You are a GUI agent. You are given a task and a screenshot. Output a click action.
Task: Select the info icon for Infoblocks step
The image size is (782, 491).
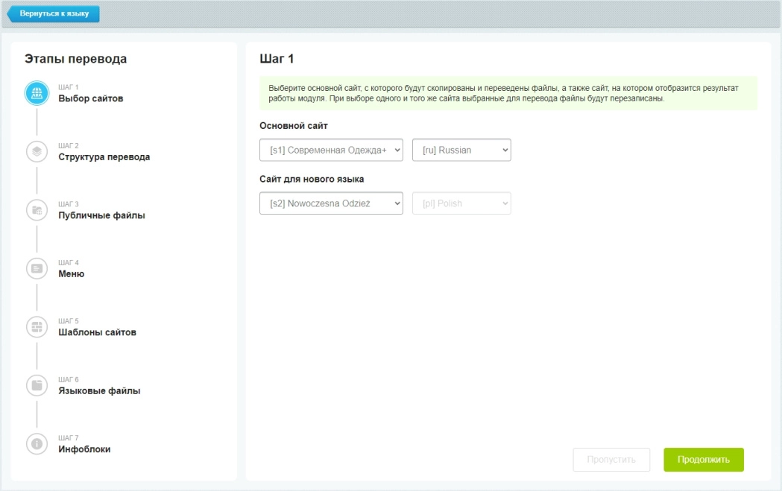(x=37, y=443)
